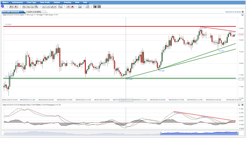
Task: Click the third magnifier zoom reset icon
Action: tap(32, 7)
